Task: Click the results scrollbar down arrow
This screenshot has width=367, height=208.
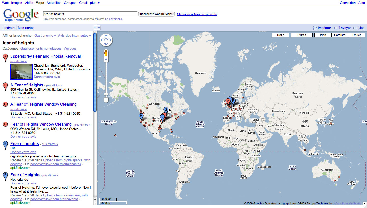Action: click(x=95, y=203)
